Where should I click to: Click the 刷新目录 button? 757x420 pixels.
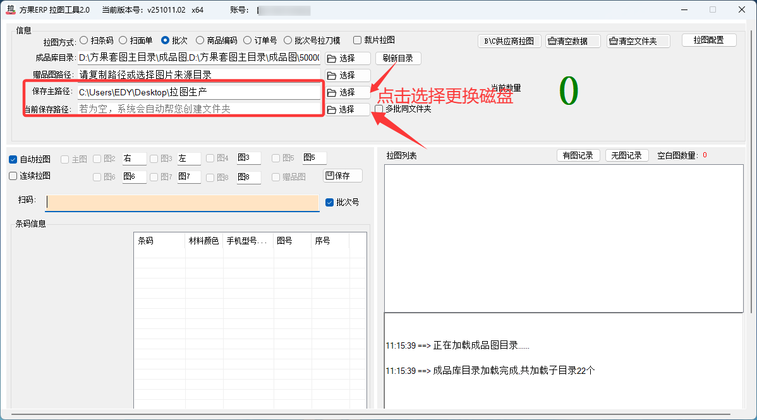click(398, 58)
